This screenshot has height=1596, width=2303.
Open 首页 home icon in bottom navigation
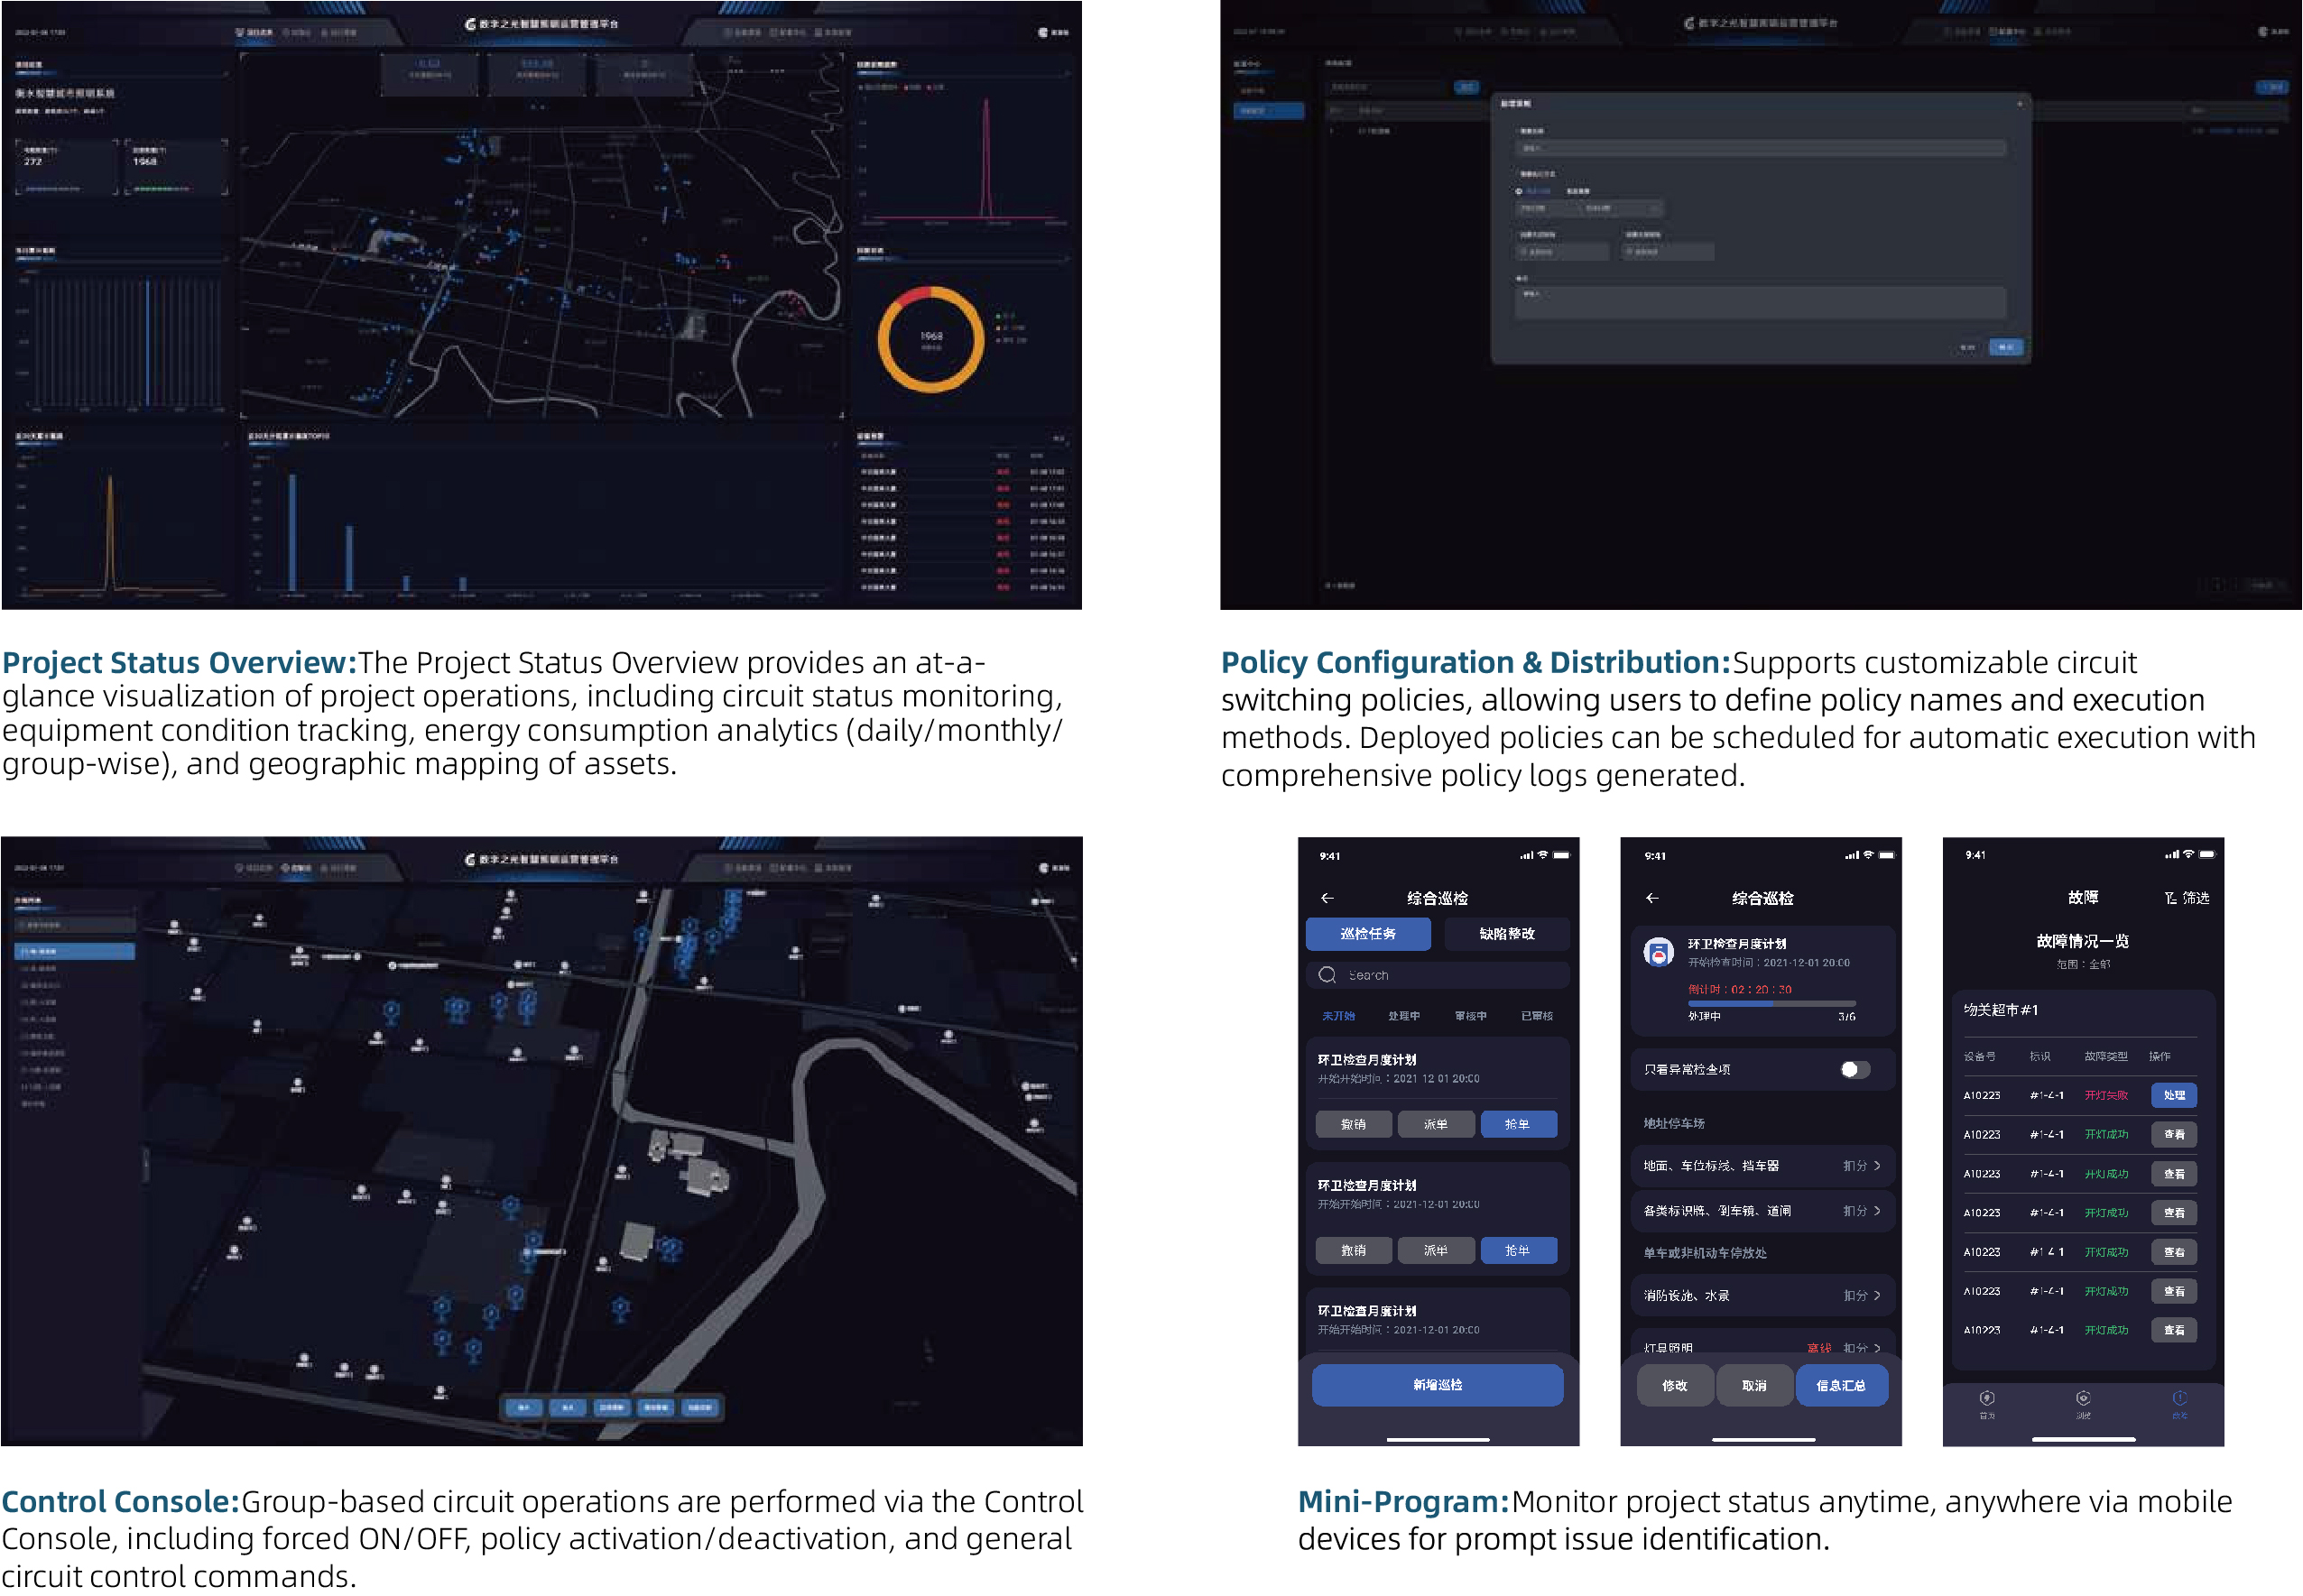1986,1399
